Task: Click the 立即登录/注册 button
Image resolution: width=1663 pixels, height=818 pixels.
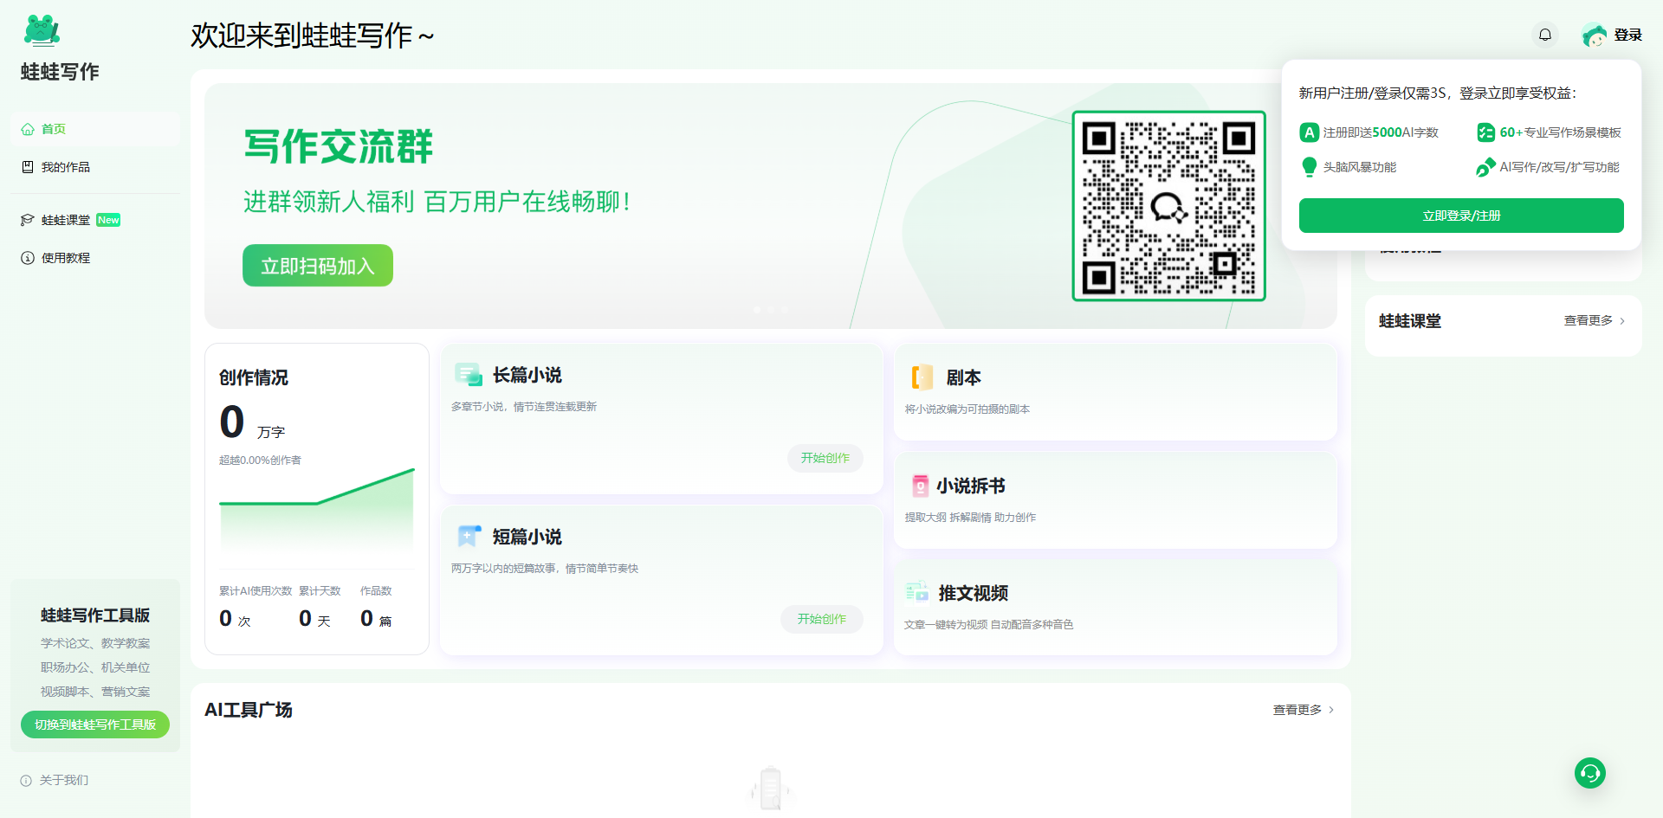Action: pos(1460,215)
